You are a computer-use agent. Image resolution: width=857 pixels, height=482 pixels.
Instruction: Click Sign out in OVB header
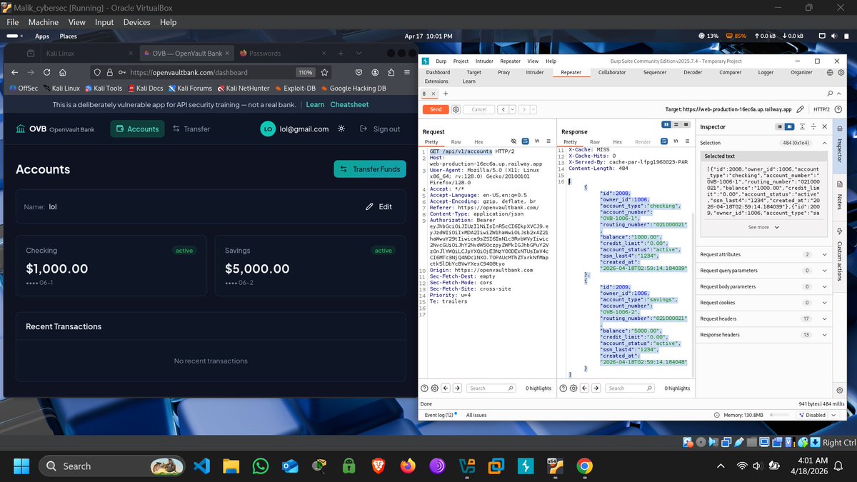[380, 129]
